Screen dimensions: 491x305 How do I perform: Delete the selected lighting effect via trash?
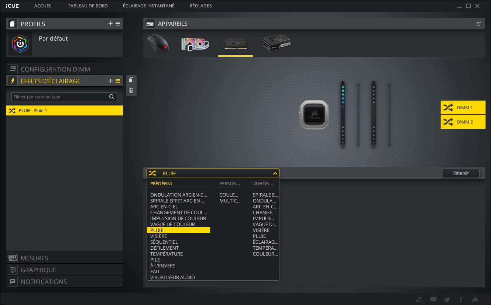[x=131, y=90]
